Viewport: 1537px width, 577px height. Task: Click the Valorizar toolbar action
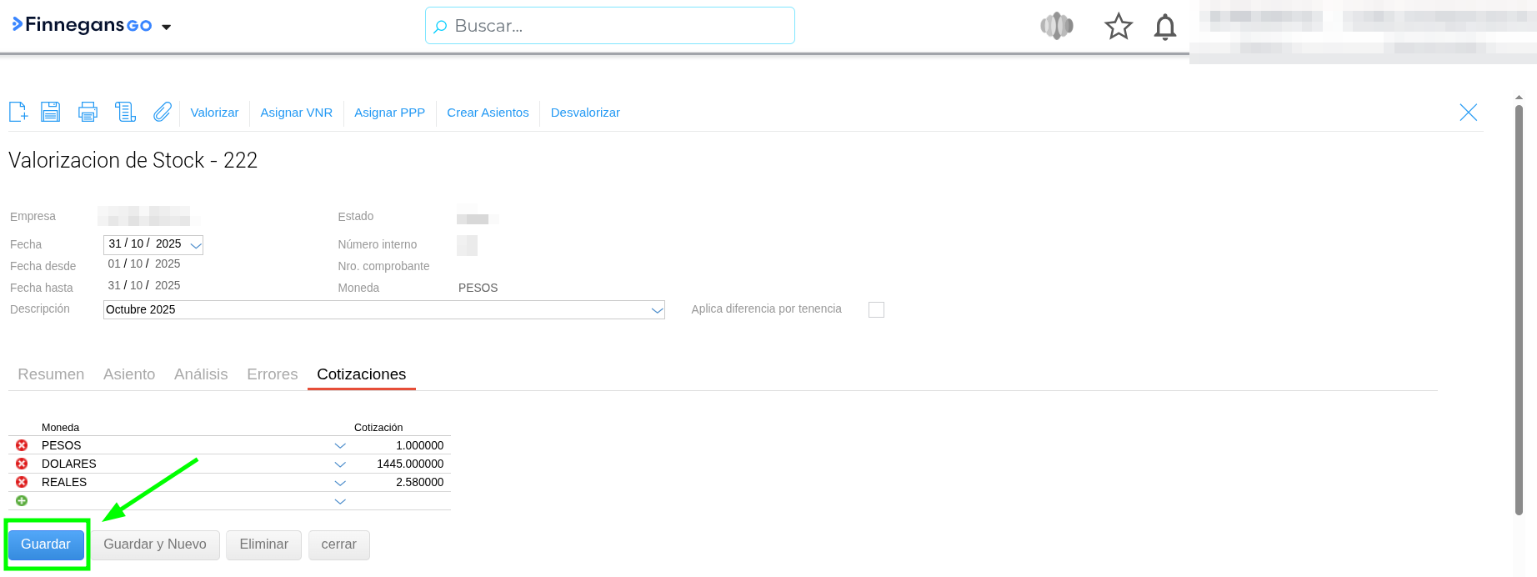coord(214,113)
